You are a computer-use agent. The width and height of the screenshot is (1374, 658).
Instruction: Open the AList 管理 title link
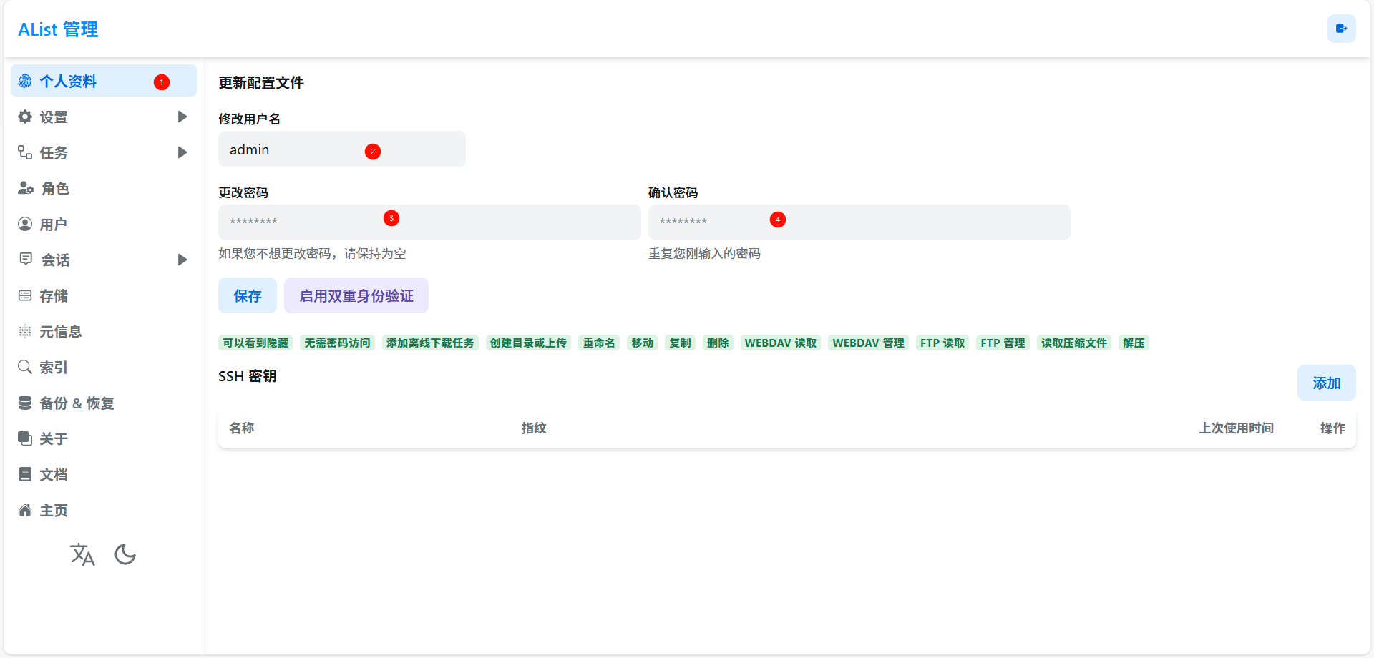(58, 29)
